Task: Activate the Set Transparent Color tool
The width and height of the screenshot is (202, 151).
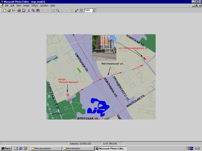Action: click(77, 10)
